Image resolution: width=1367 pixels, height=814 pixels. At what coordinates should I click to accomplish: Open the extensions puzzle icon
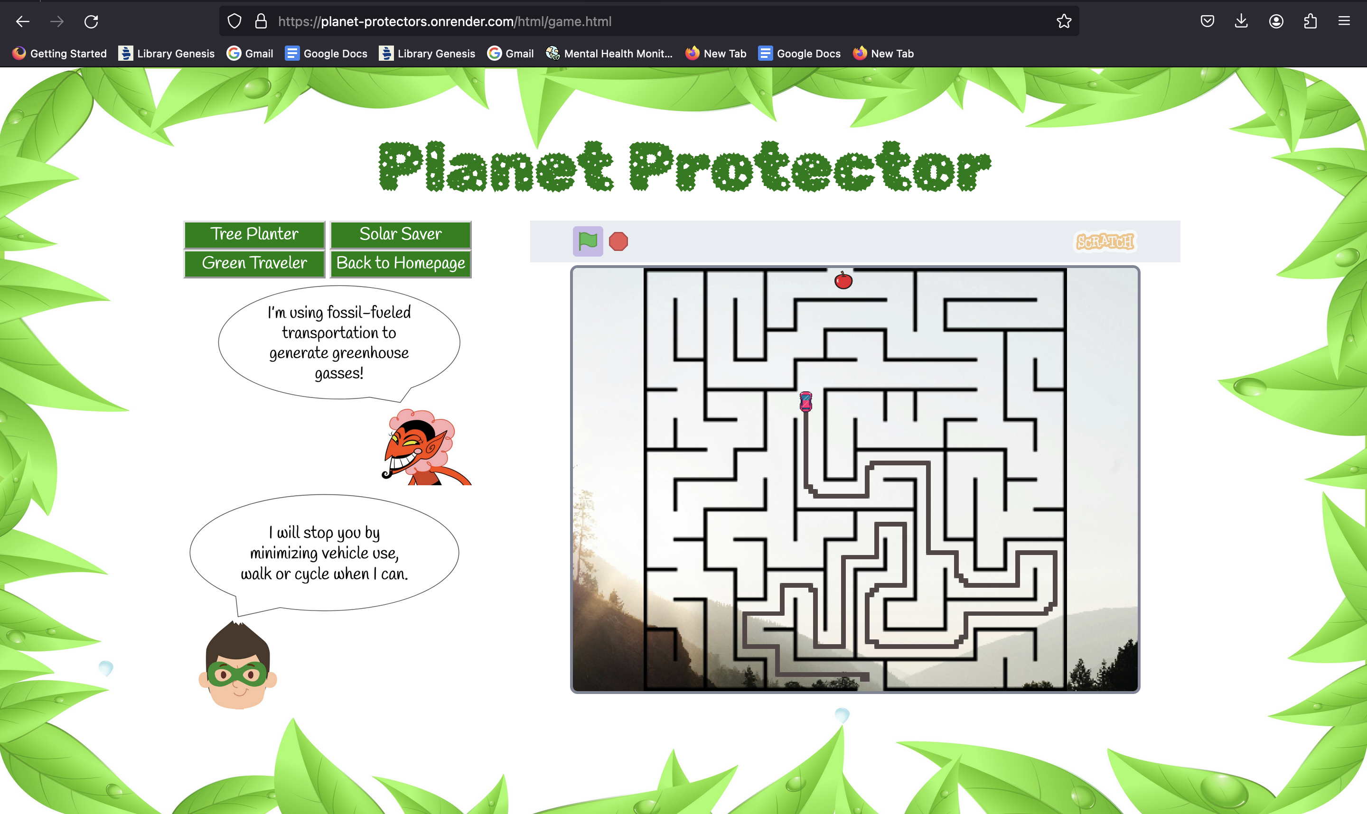click(1310, 21)
